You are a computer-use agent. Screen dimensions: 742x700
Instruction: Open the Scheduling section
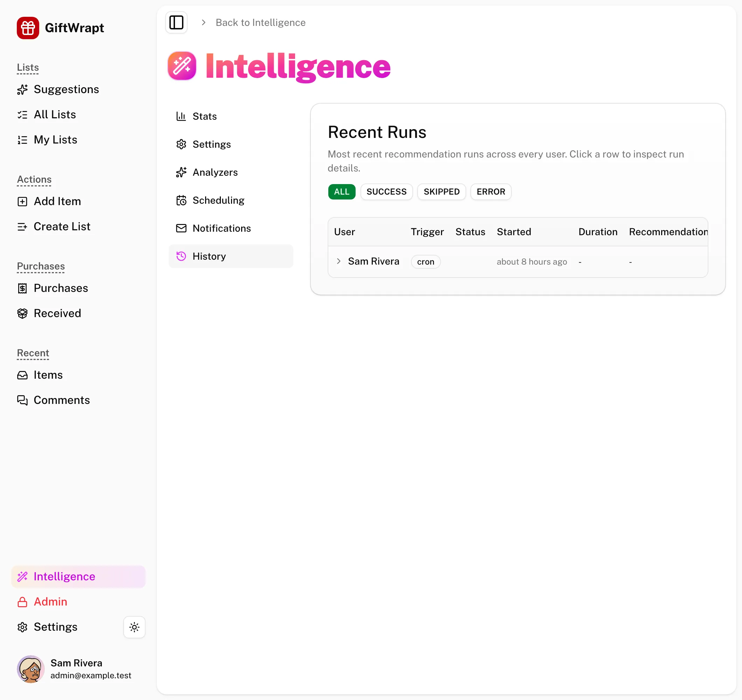coord(231,201)
